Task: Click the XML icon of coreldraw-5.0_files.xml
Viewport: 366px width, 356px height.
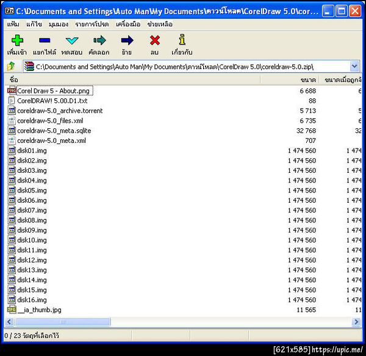Action: (12, 120)
